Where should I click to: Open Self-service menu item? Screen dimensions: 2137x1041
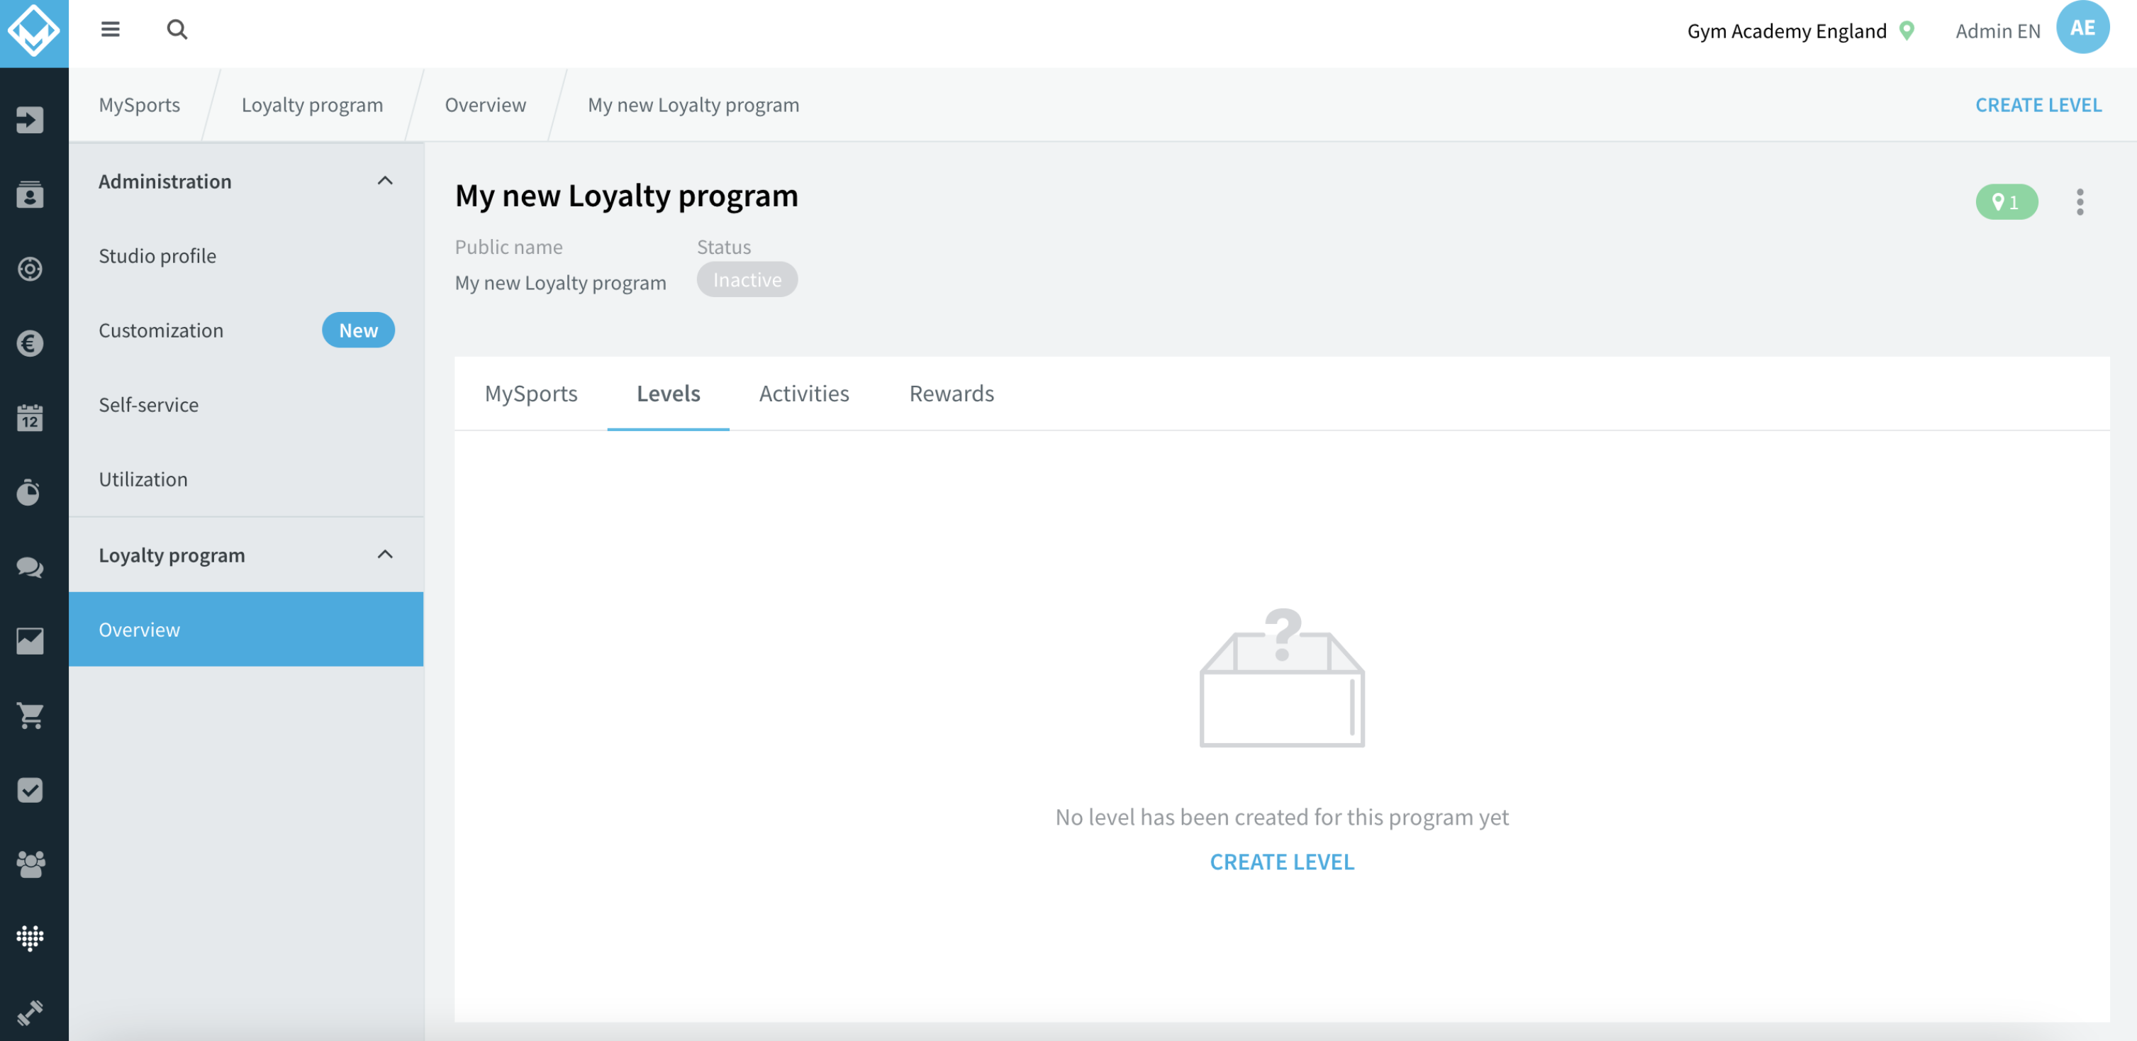click(246, 405)
